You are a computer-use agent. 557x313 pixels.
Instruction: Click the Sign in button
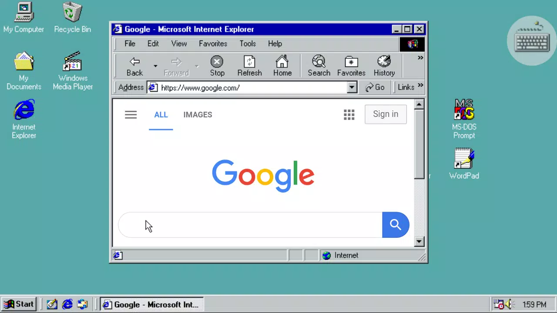coord(385,114)
